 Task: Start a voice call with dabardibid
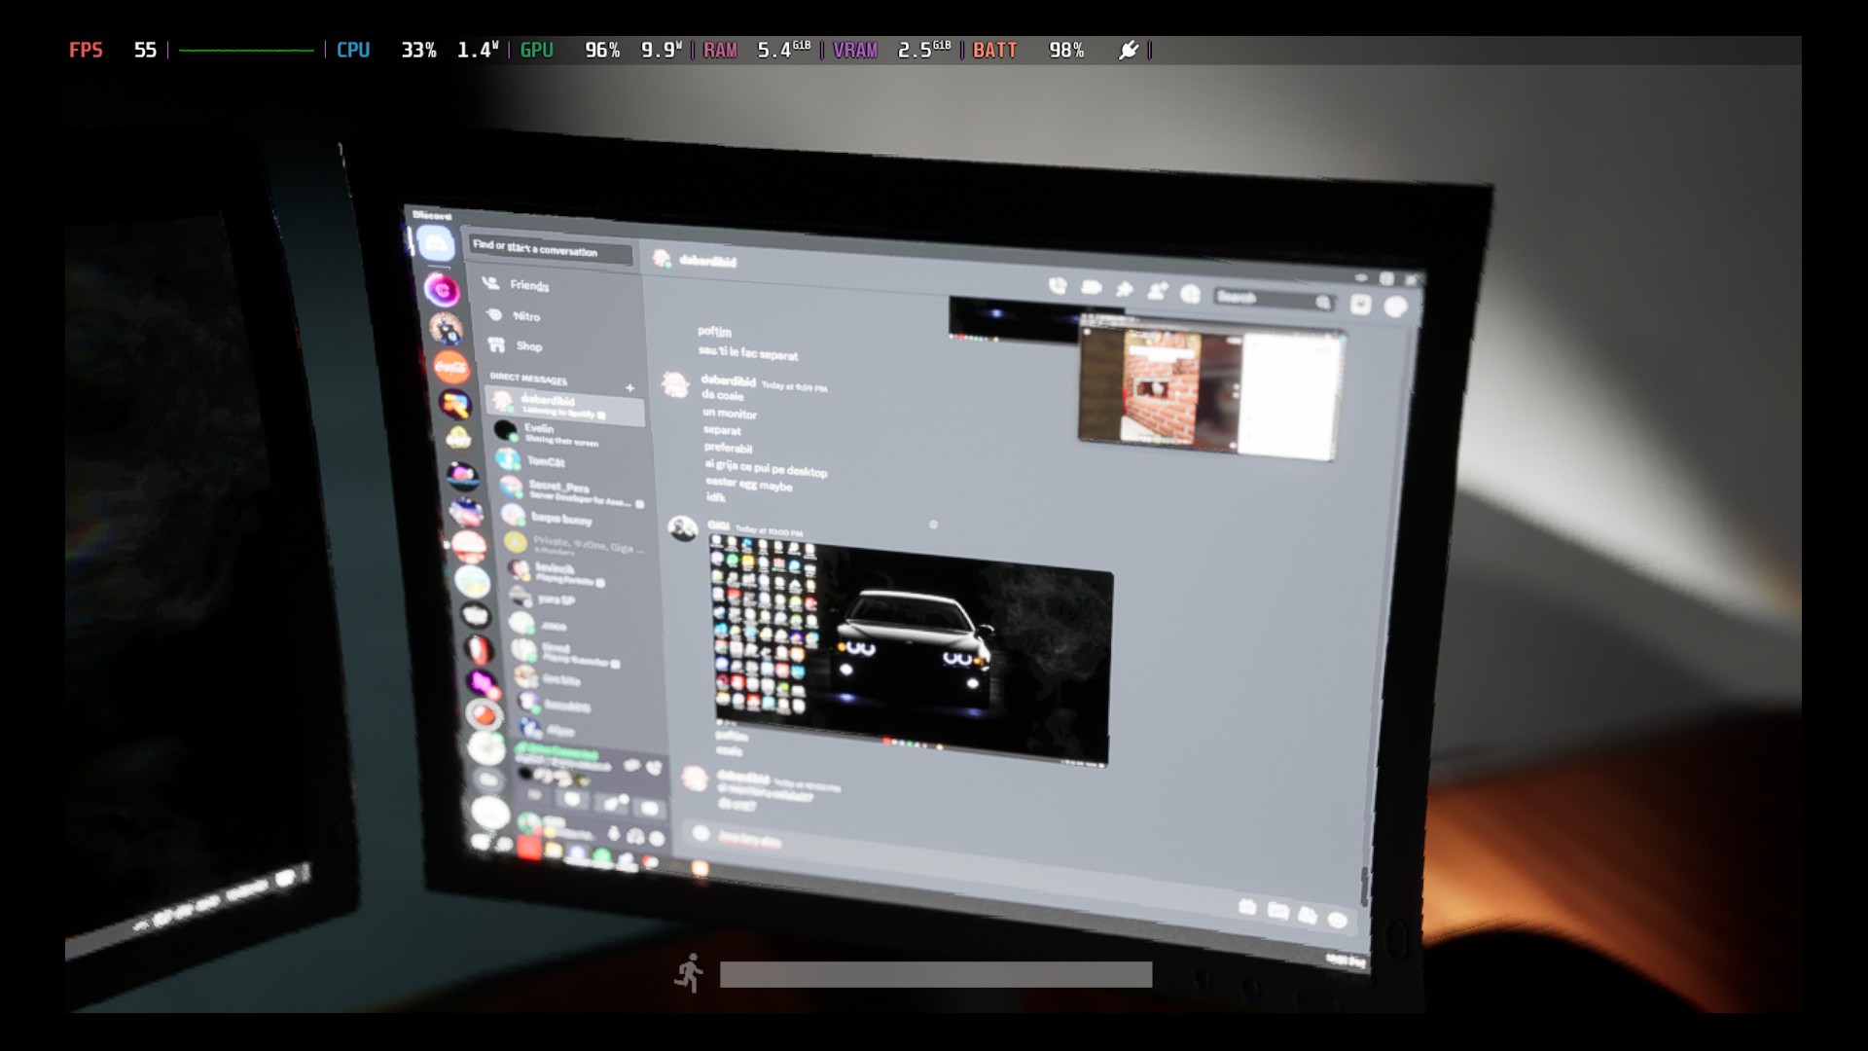tap(1058, 286)
